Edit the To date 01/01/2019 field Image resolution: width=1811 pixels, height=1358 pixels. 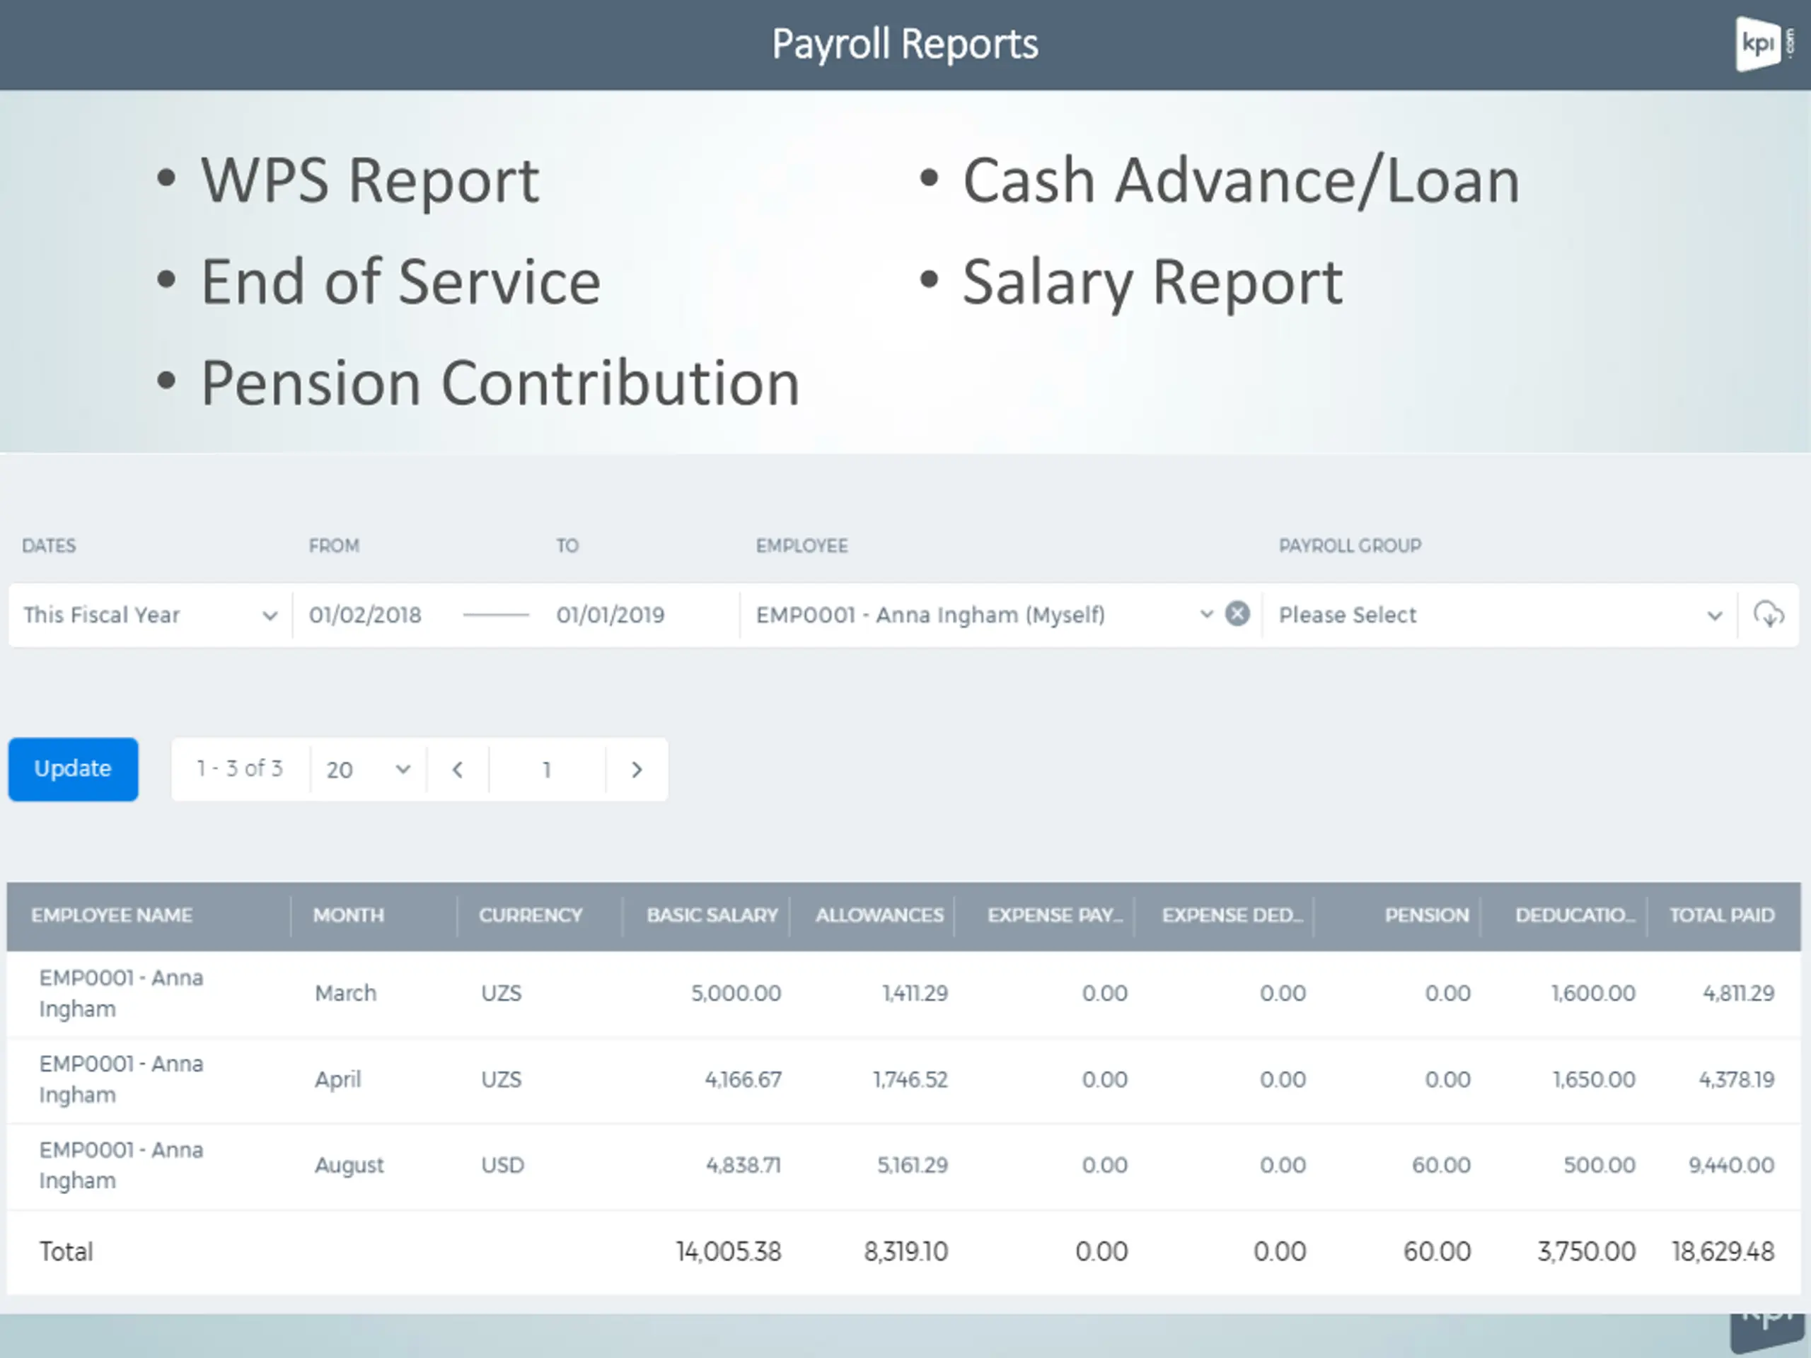tap(610, 615)
